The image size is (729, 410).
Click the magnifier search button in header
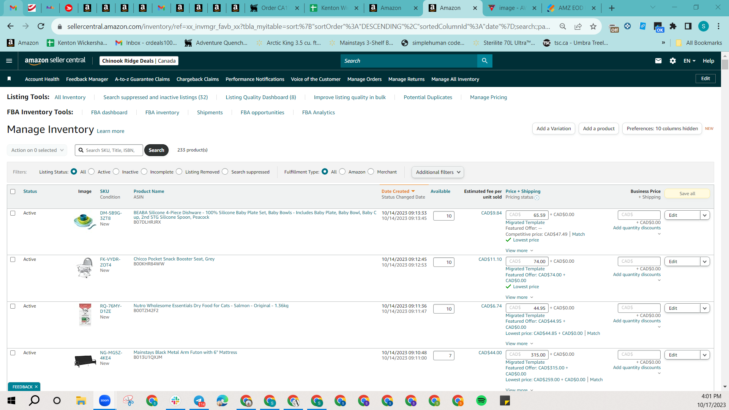coord(484,61)
